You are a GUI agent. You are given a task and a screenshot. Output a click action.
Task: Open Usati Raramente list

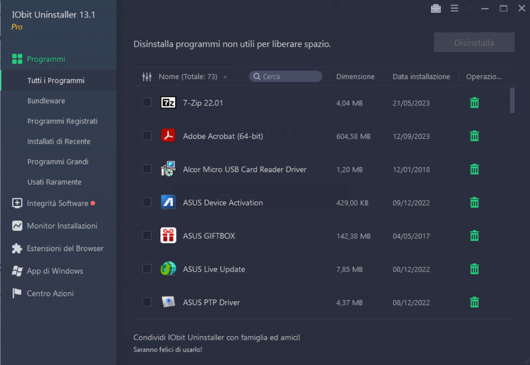[x=54, y=182]
